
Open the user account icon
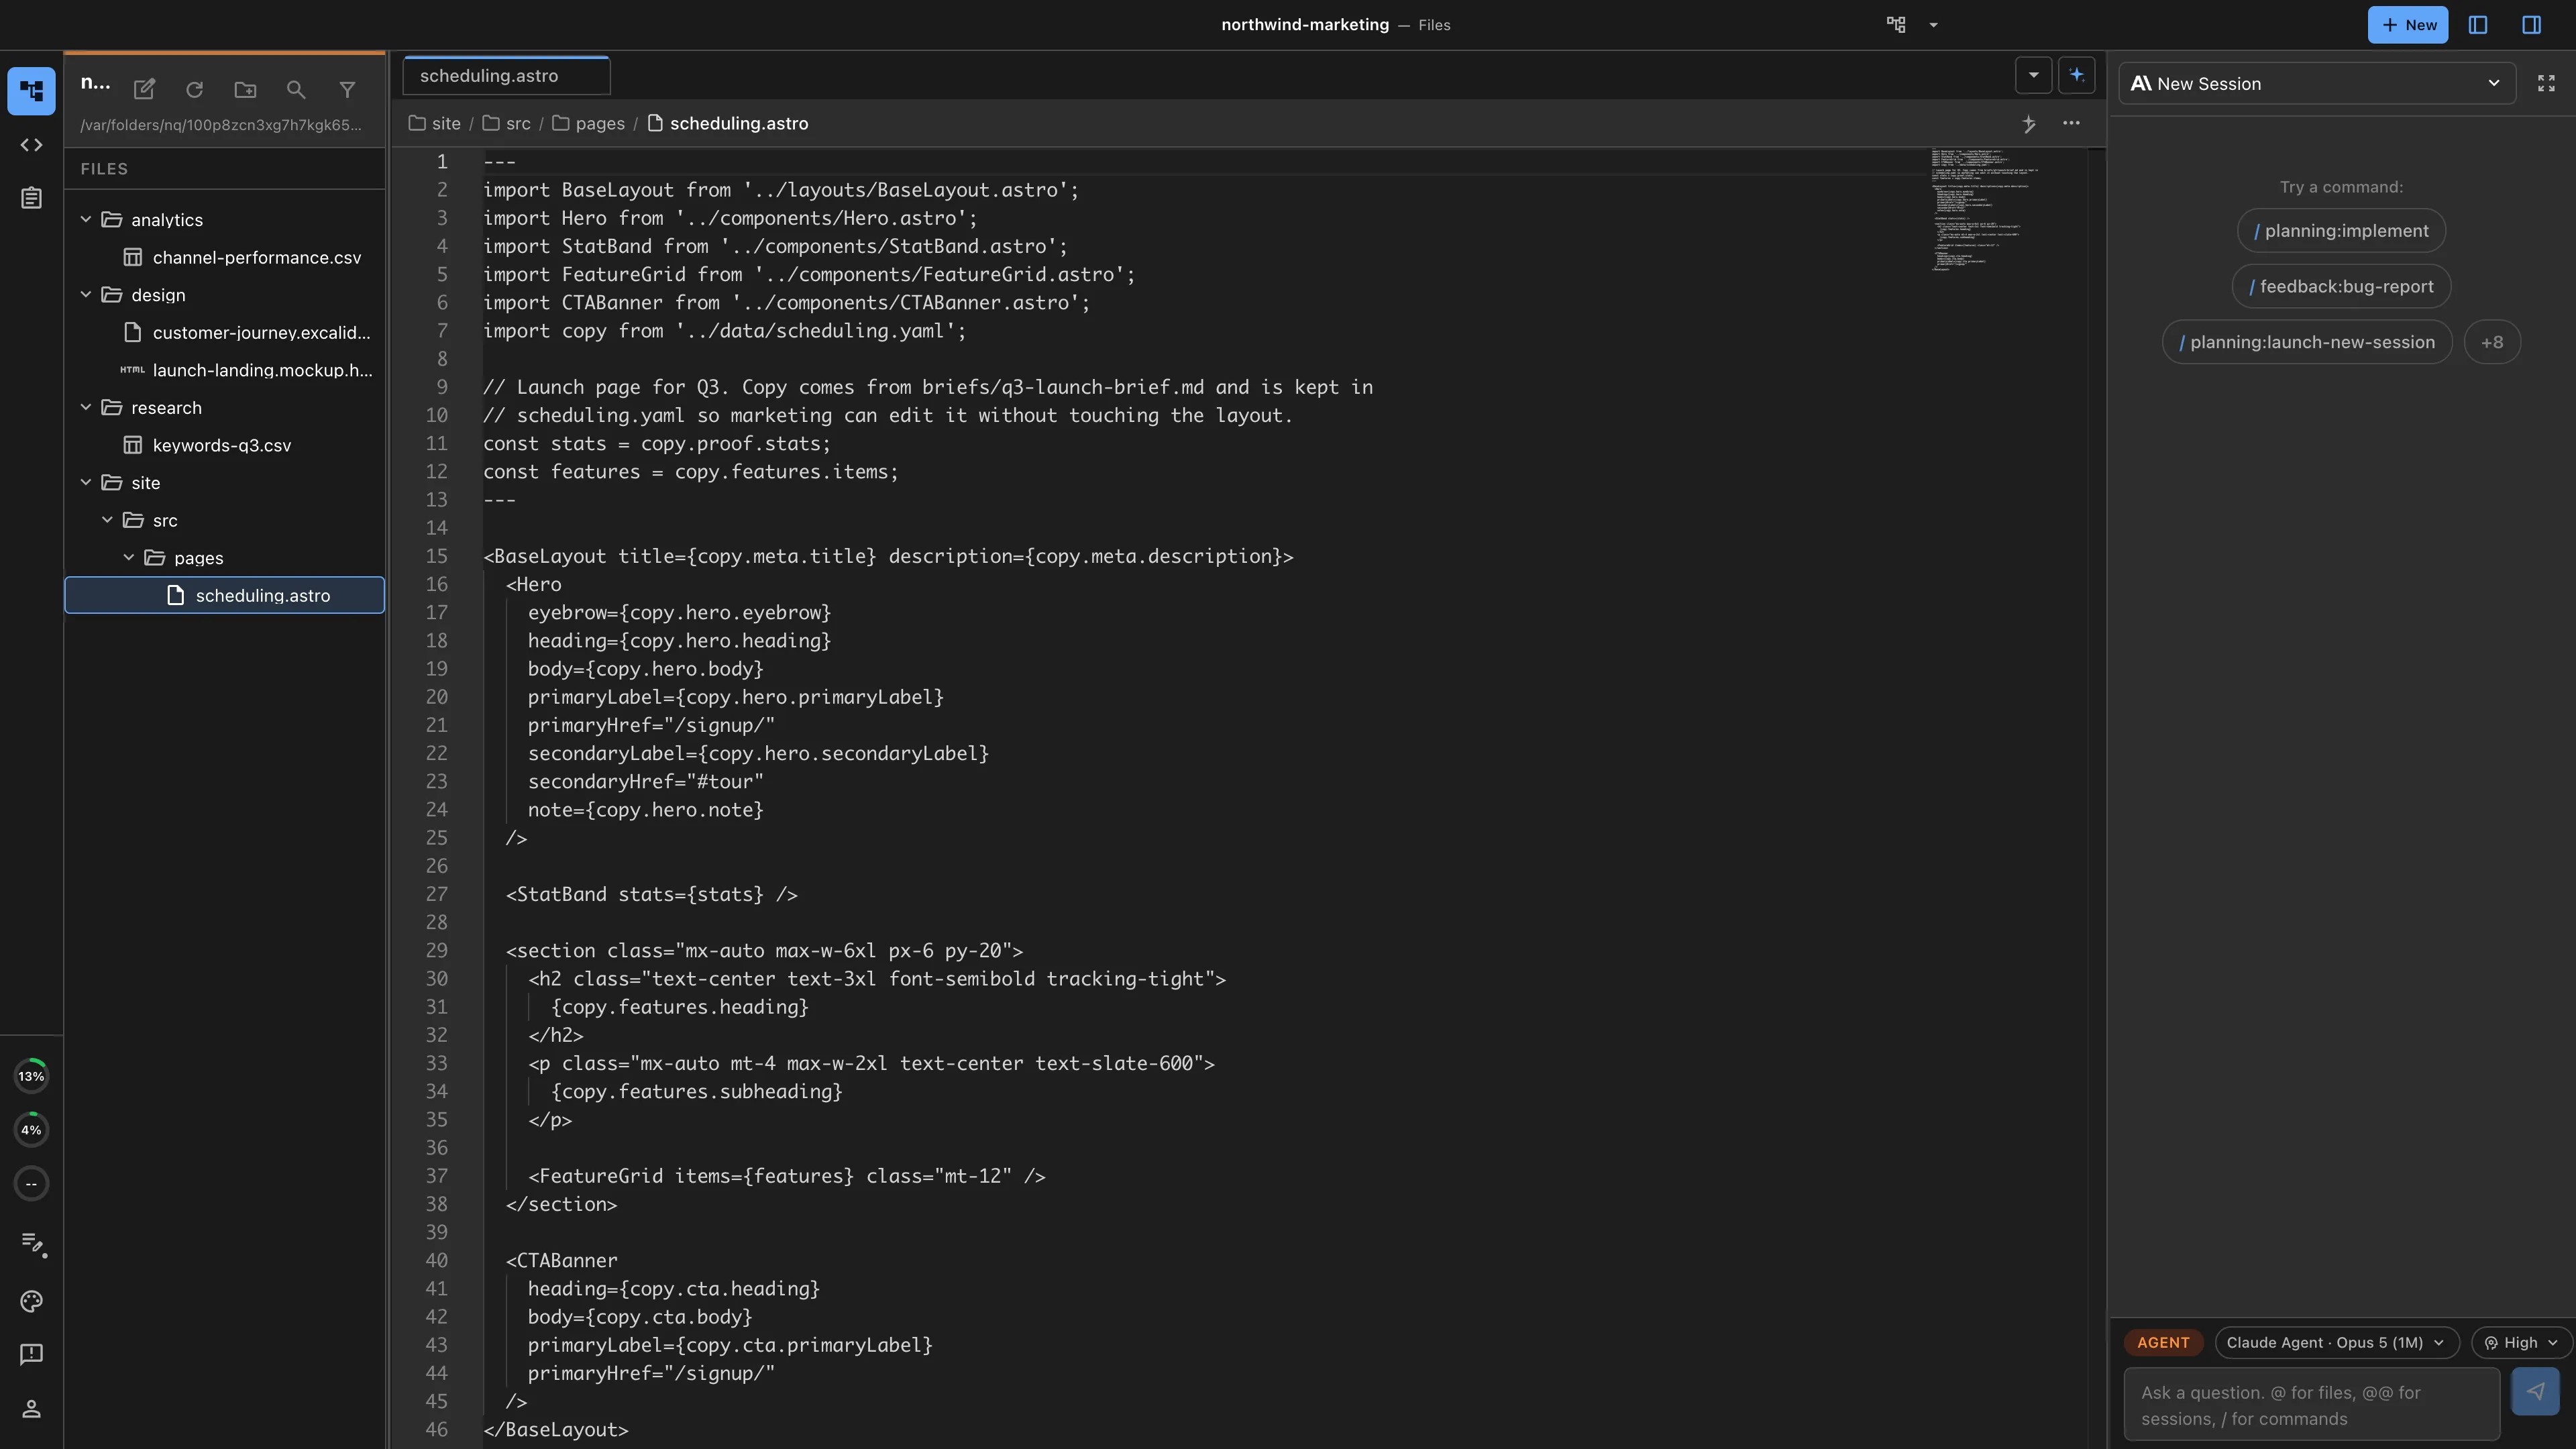click(31, 1408)
